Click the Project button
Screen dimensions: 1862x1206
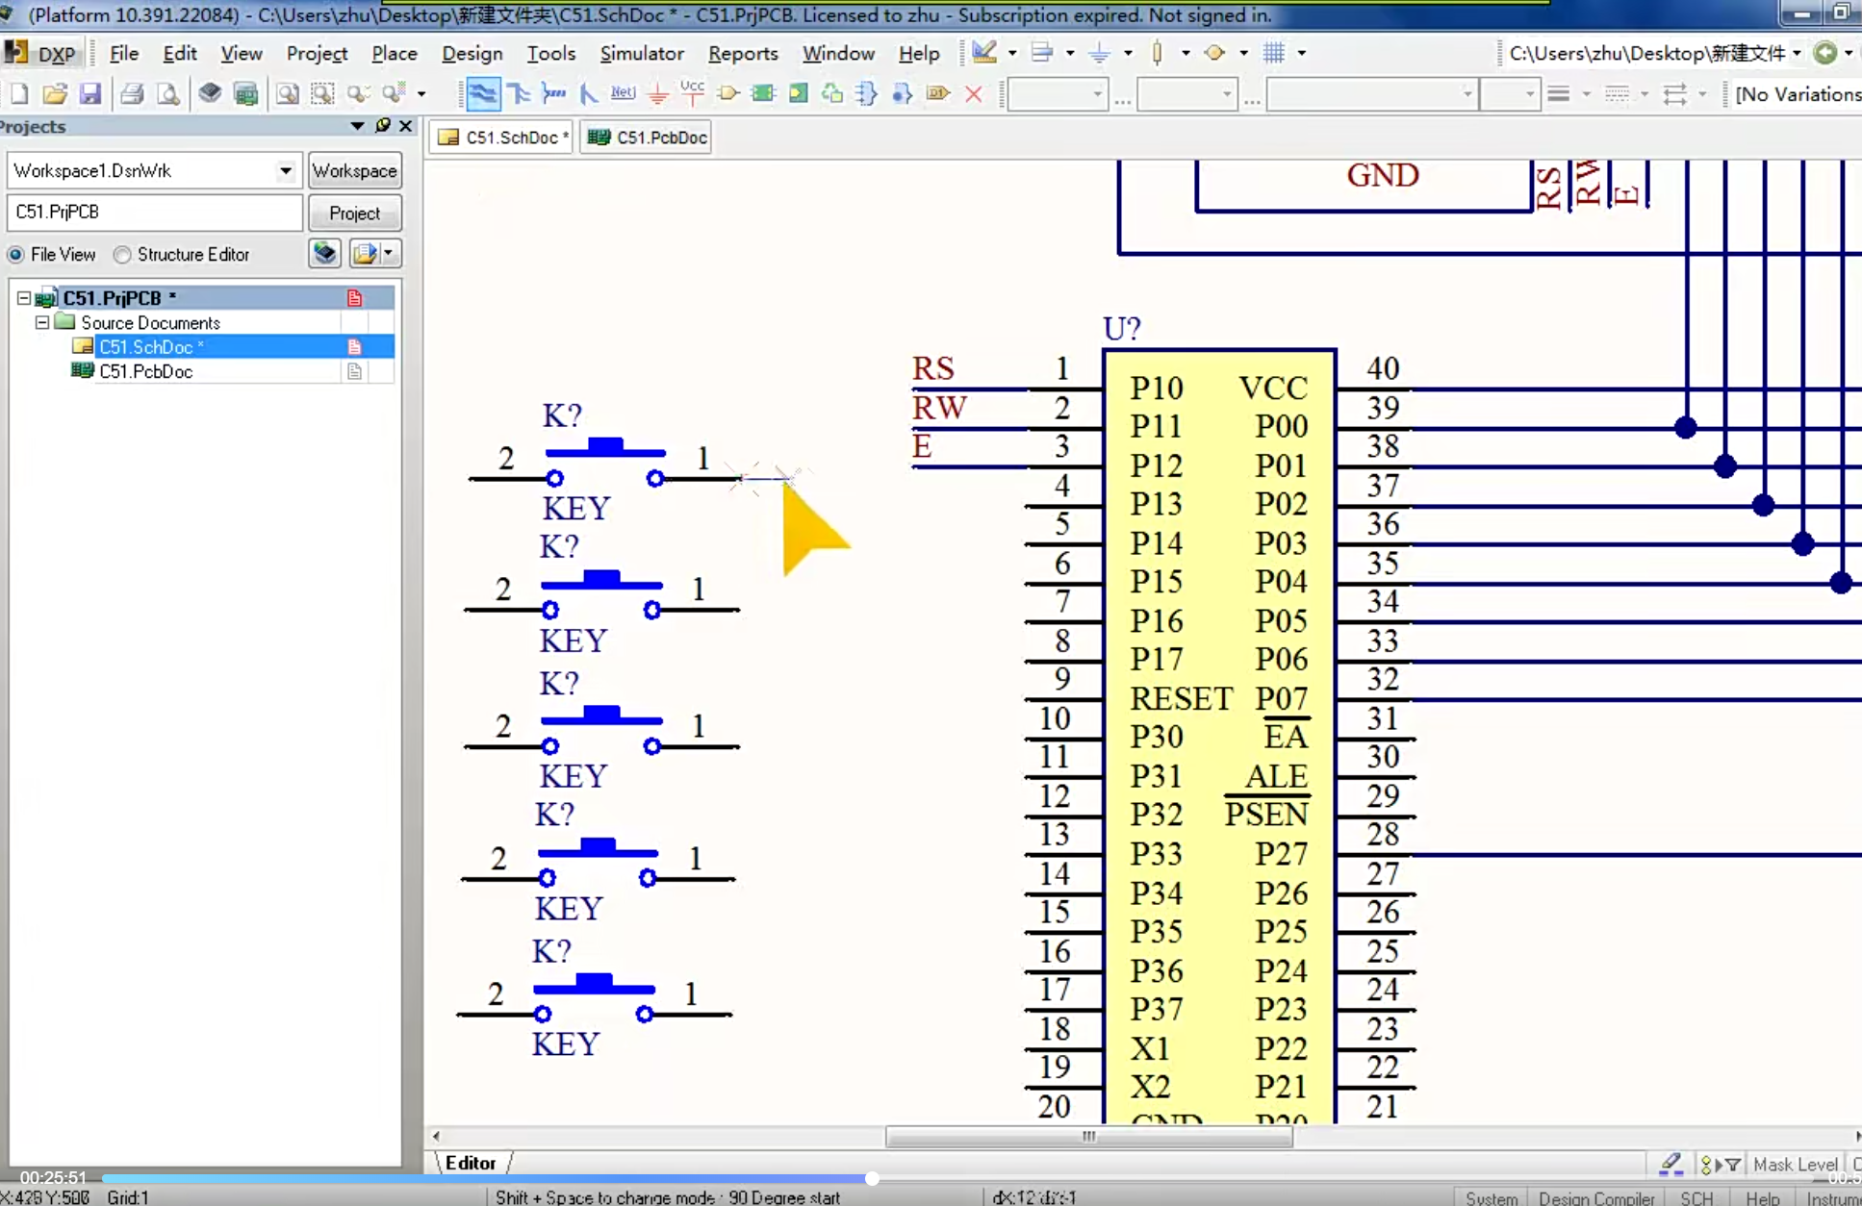point(354,213)
